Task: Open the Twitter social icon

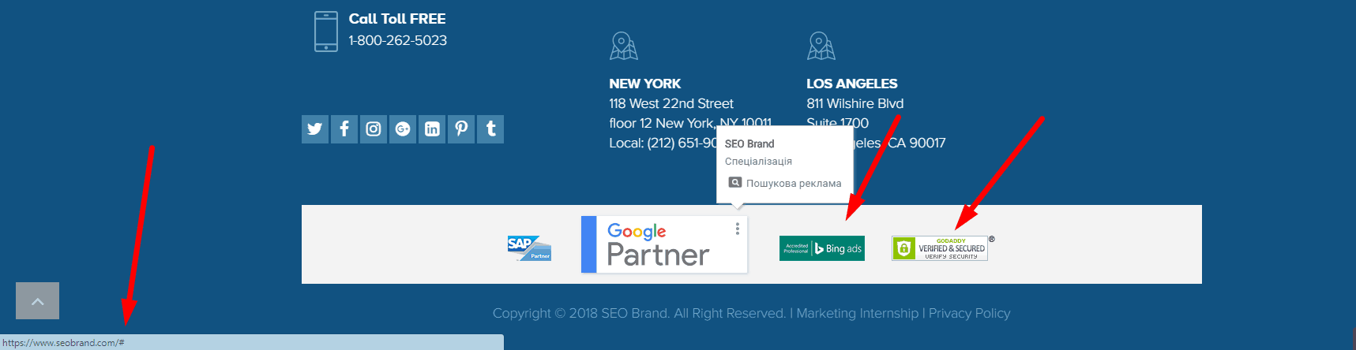Action: pos(315,129)
